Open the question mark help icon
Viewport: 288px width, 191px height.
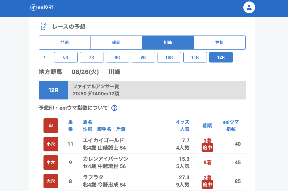pos(114,108)
